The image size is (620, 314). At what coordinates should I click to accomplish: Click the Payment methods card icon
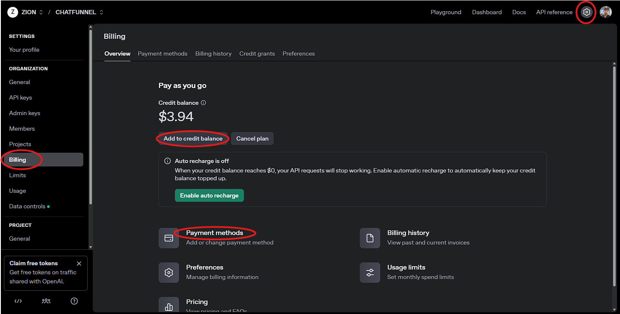[x=169, y=238]
